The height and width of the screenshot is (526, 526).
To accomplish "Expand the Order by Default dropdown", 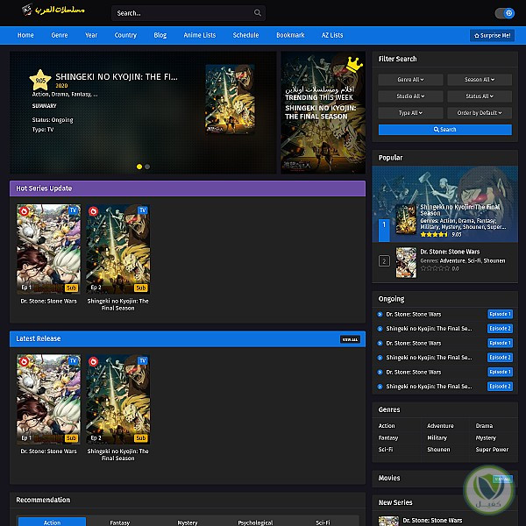I will (x=480, y=113).
